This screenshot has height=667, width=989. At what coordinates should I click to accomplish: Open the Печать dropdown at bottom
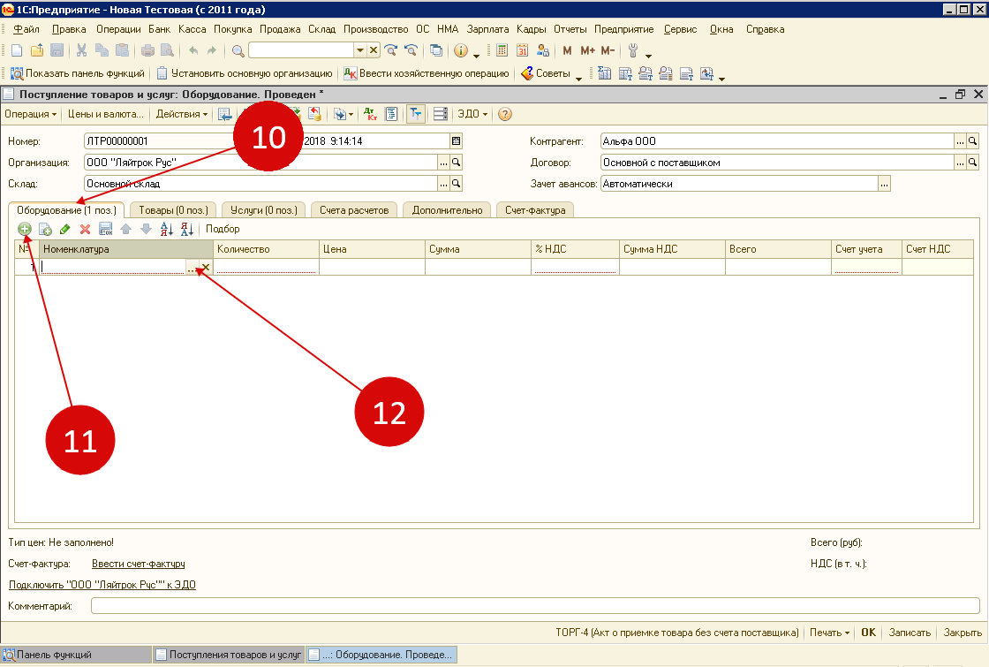828,633
